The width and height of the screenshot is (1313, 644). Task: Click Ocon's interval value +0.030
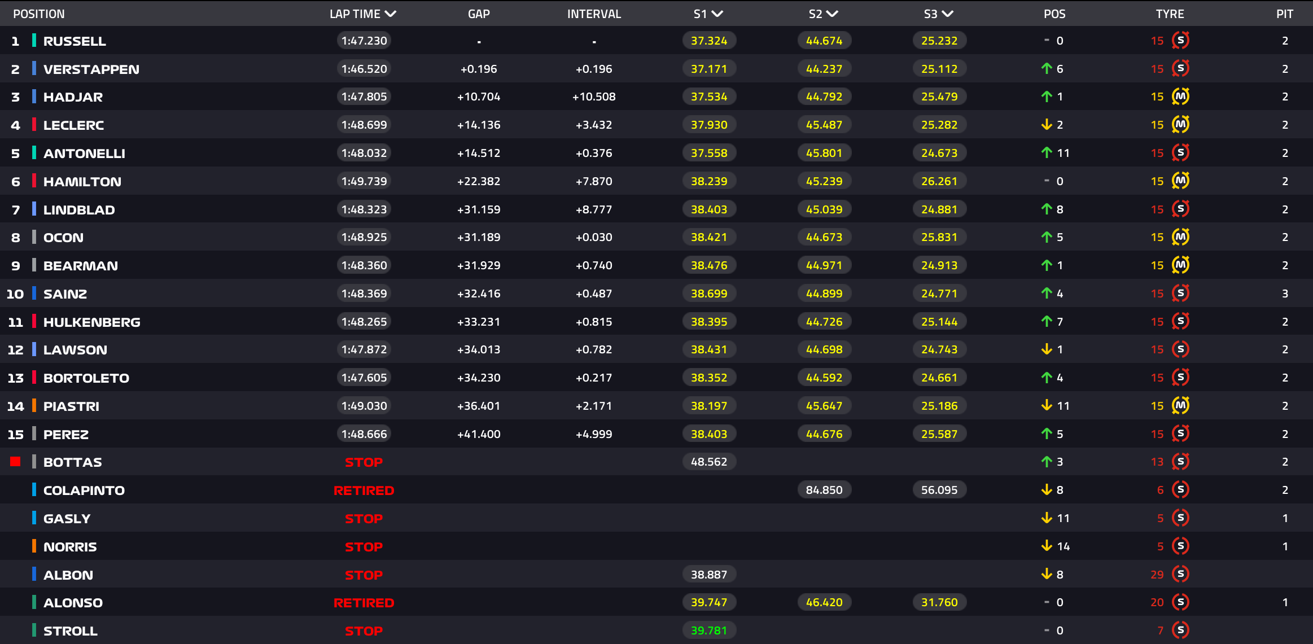coord(594,237)
